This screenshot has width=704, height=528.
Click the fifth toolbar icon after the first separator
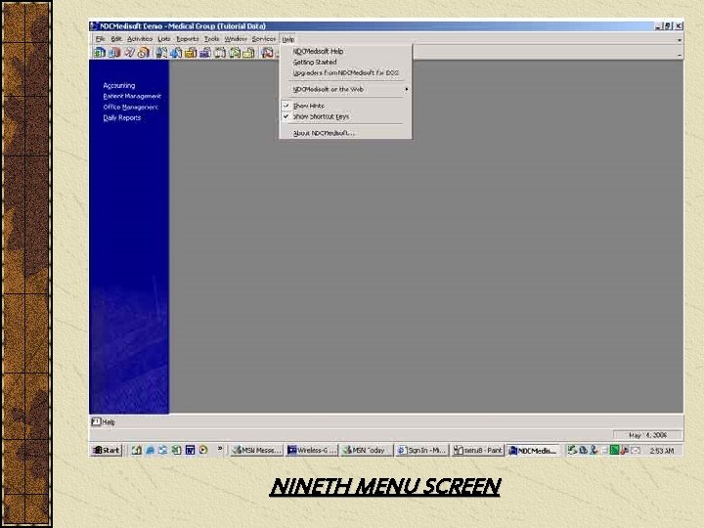pos(161,53)
